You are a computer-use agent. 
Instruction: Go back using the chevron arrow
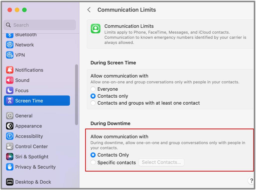coord(89,10)
